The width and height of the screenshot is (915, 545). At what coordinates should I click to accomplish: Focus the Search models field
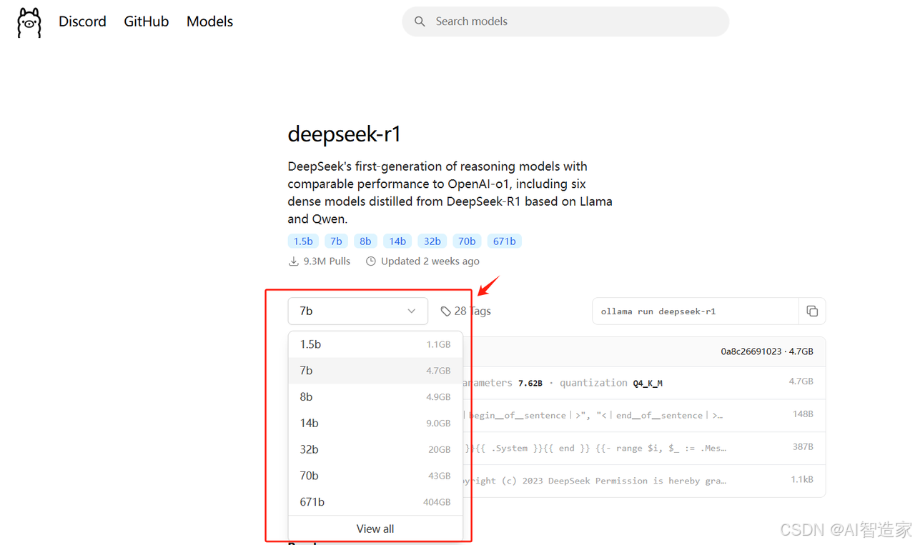(565, 21)
